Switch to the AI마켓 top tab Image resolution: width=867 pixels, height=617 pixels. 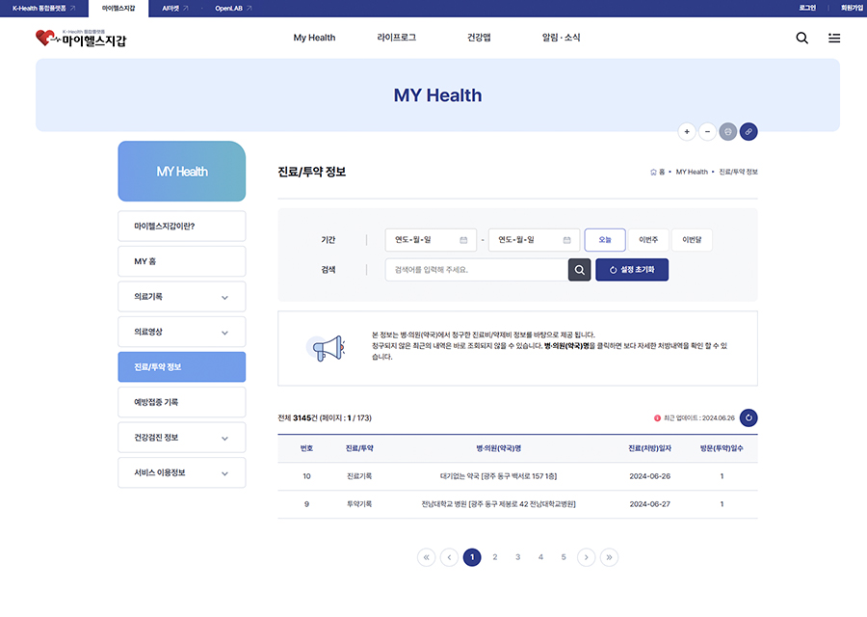tap(174, 8)
